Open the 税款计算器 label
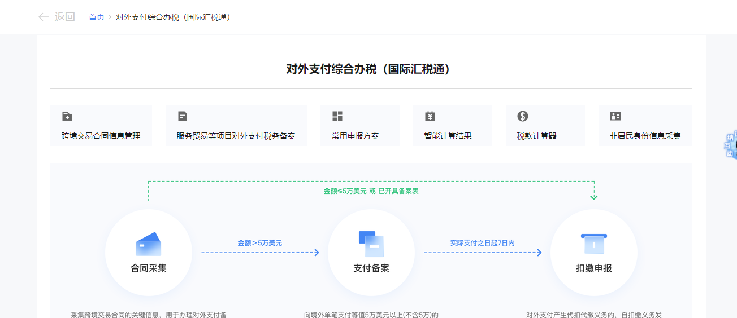The image size is (737, 318). coord(536,136)
